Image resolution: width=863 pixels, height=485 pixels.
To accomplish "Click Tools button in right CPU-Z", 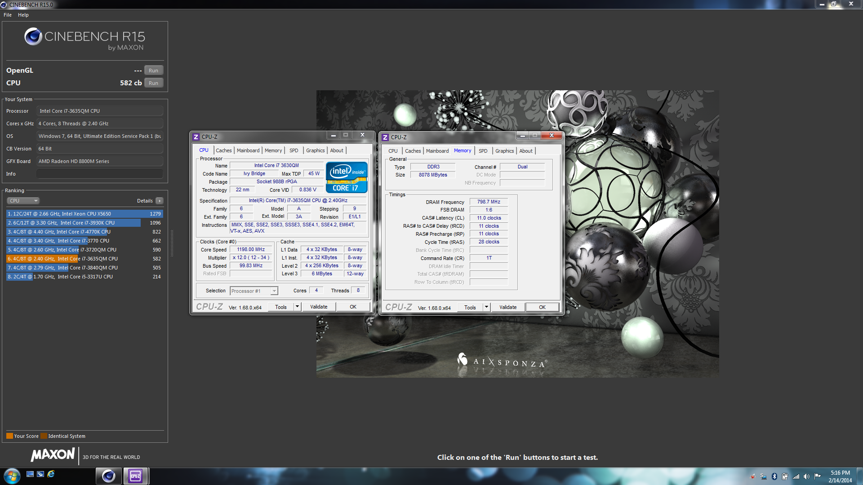I will [470, 308].
